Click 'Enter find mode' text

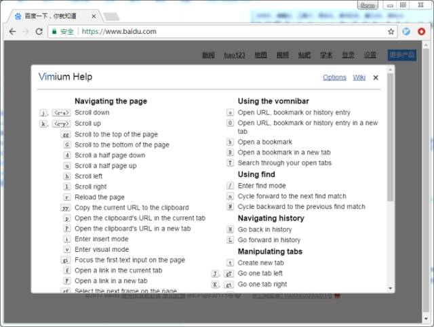click(x=262, y=186)
